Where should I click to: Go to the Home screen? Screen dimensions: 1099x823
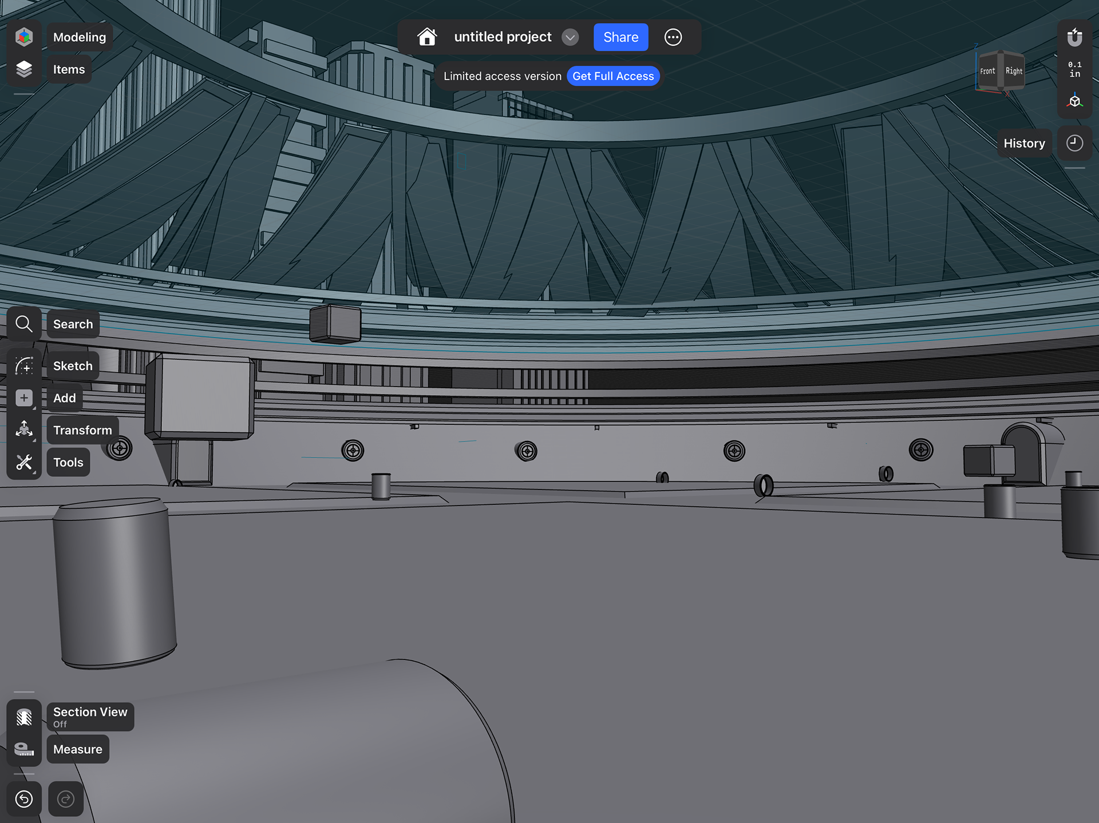tap(427, 37)
